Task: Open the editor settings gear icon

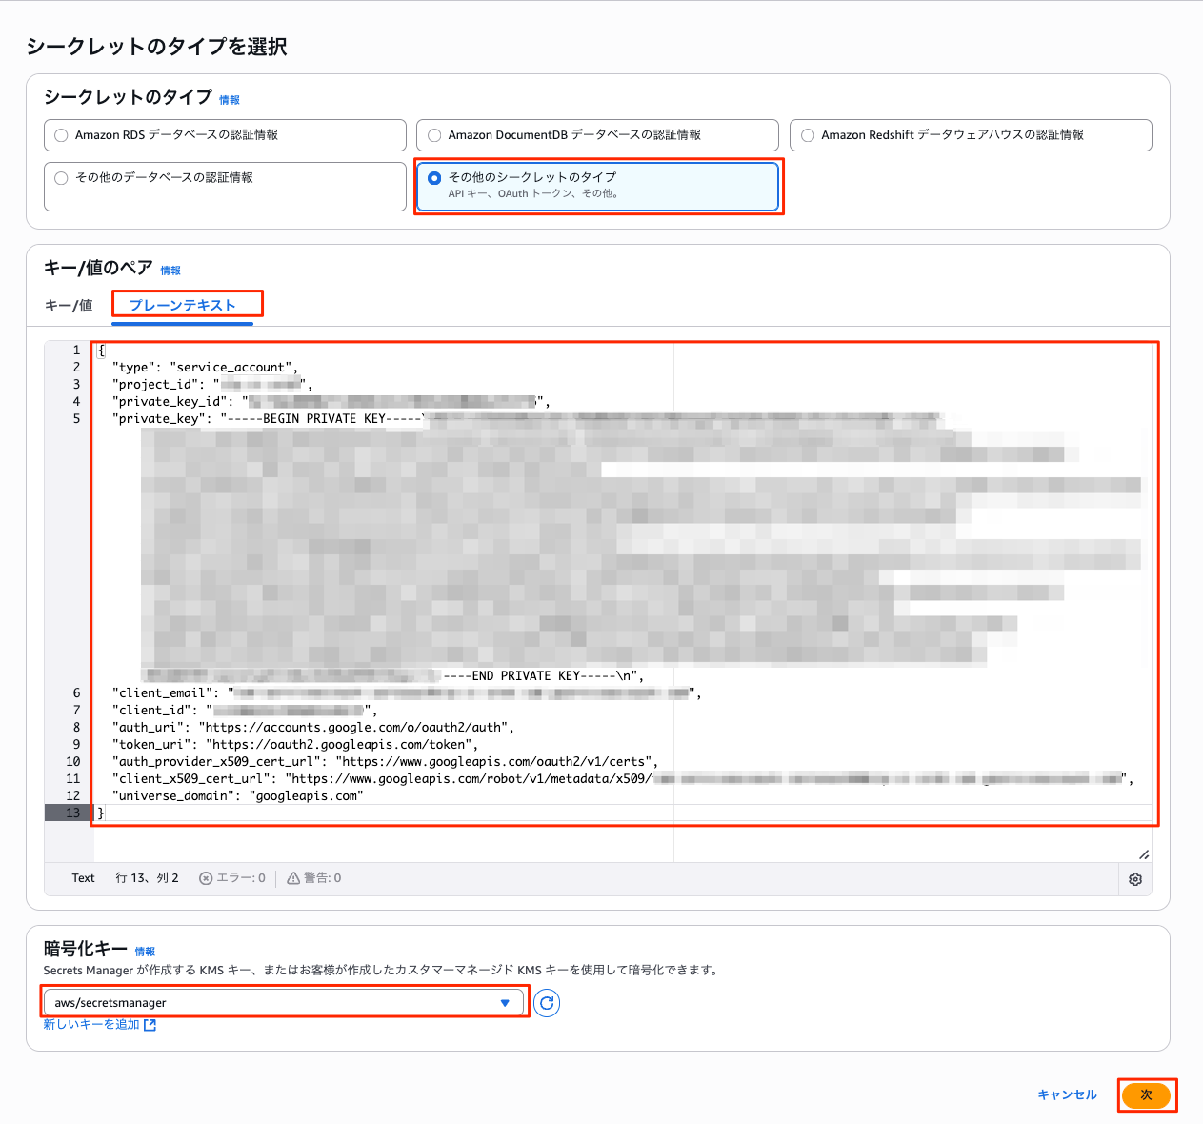Action: tap(1134, 879)
